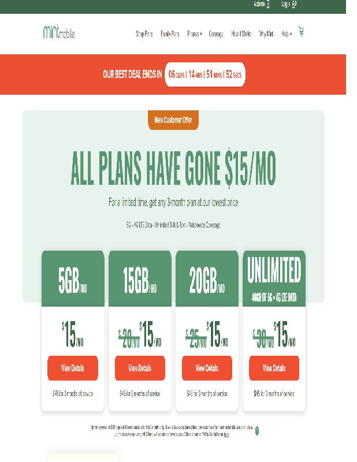Click the Mint Mobile logo
Viewport: 357px width, 462px height.
(59, 32)
